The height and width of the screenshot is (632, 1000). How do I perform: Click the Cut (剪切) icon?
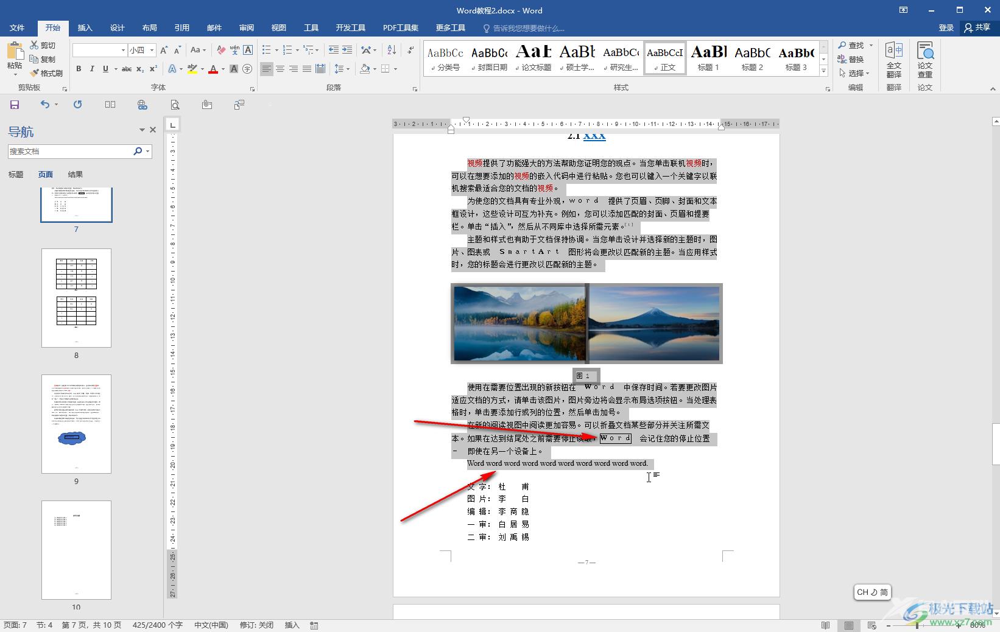click(34, 45)
